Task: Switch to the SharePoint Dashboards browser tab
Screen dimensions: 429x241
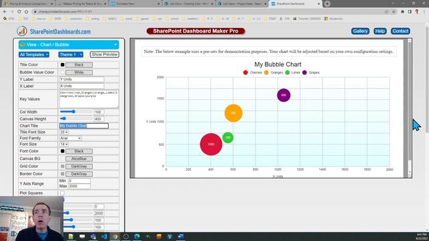Action: click(296, 4)
